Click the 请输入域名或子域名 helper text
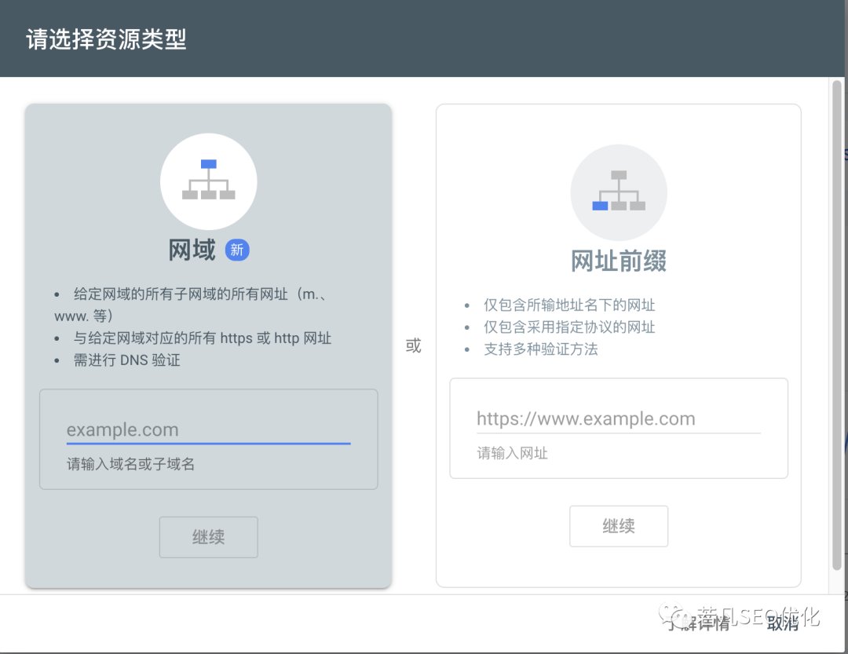 (x=130, y=464)
